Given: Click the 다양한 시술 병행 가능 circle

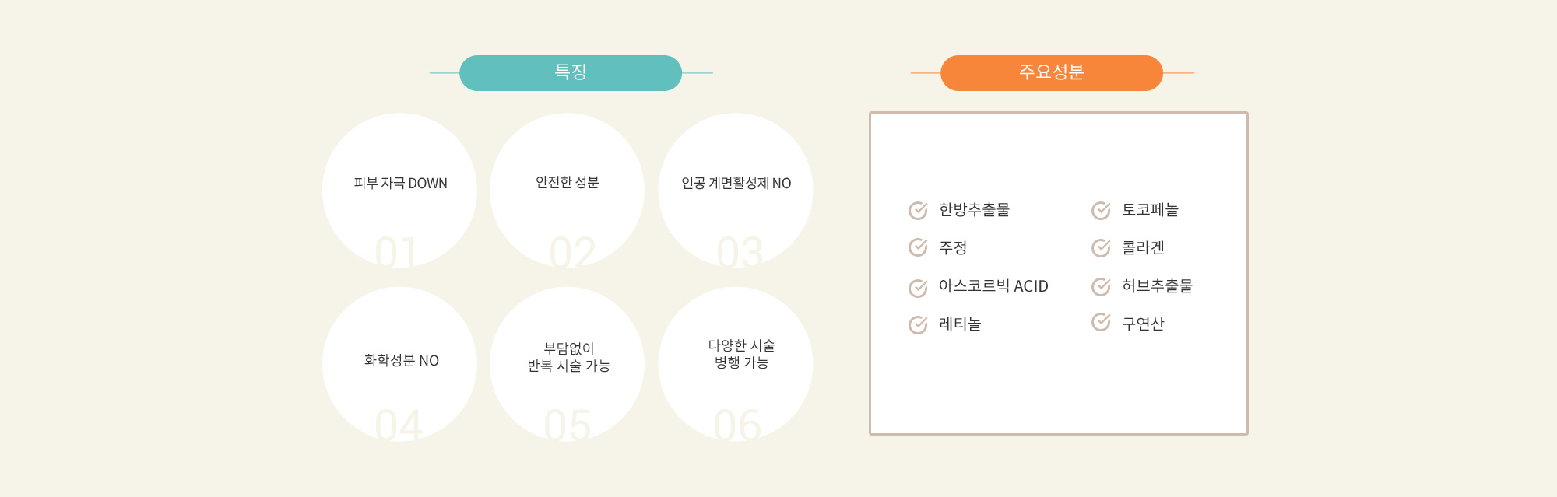Looking at the screenshot, I should point(736,364).
